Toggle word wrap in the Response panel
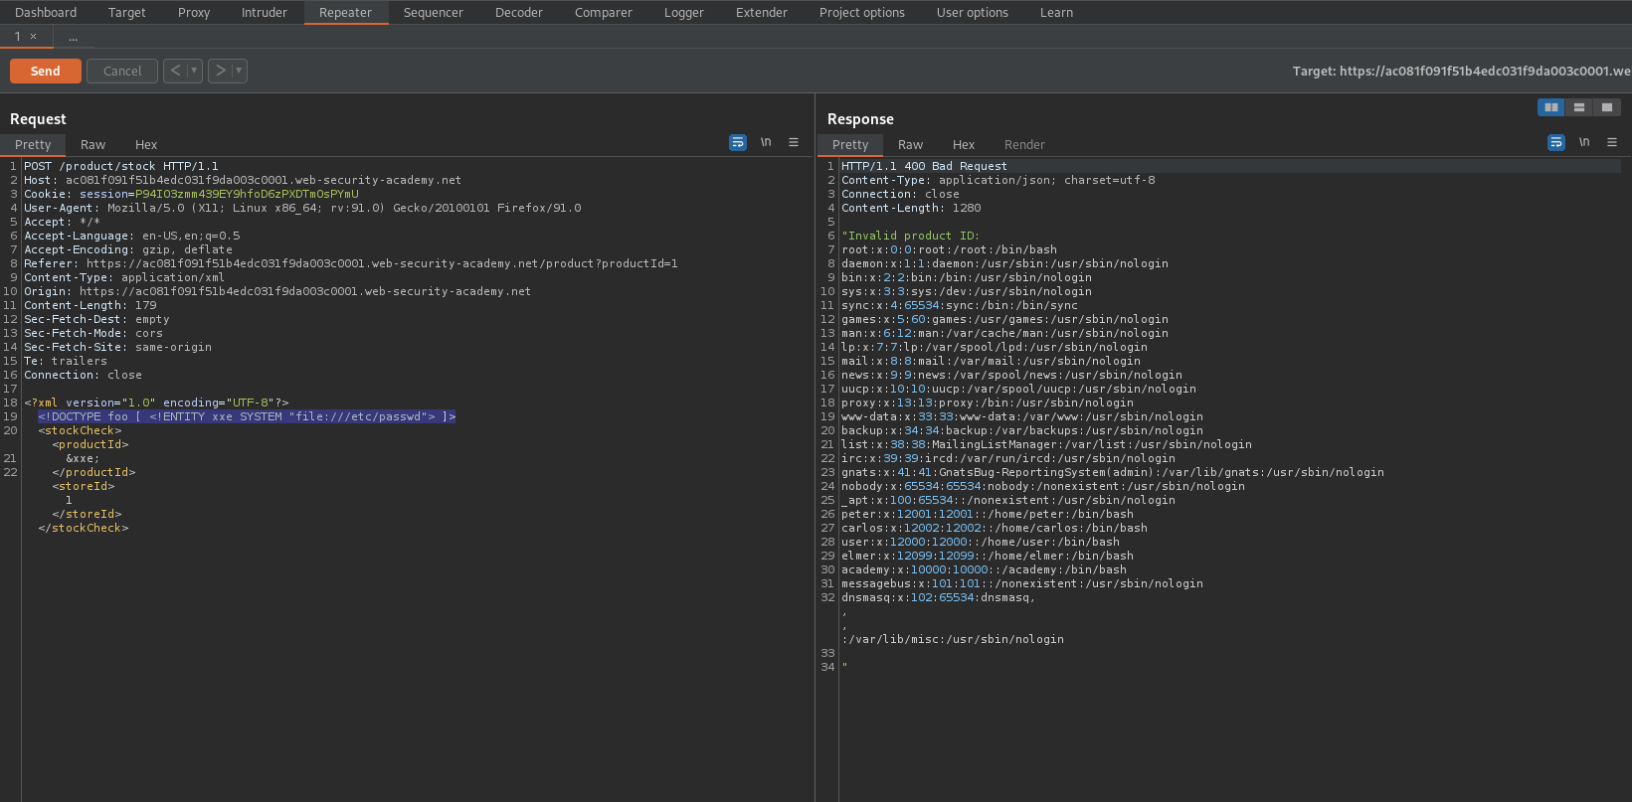This screenshot has width=1632, height=802. click(1556, 143)
